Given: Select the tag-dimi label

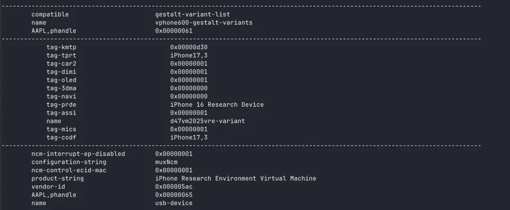Looking at the screenshot, I should pos(61,72).
